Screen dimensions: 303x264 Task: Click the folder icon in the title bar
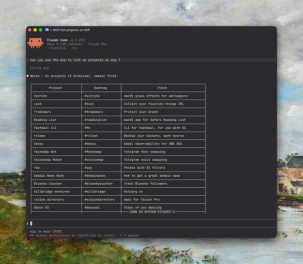[x=47, y=30]
